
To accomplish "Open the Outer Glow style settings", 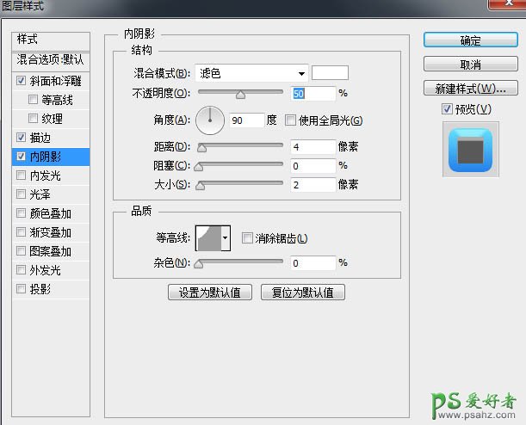I will (x=45, y=270).
